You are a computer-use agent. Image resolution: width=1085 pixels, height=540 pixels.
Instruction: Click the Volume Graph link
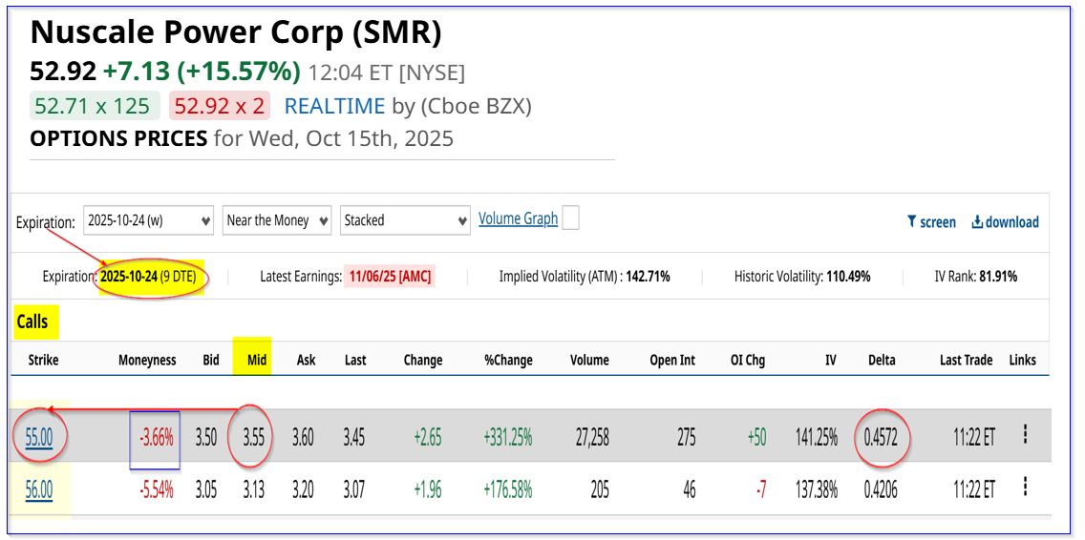518,219
